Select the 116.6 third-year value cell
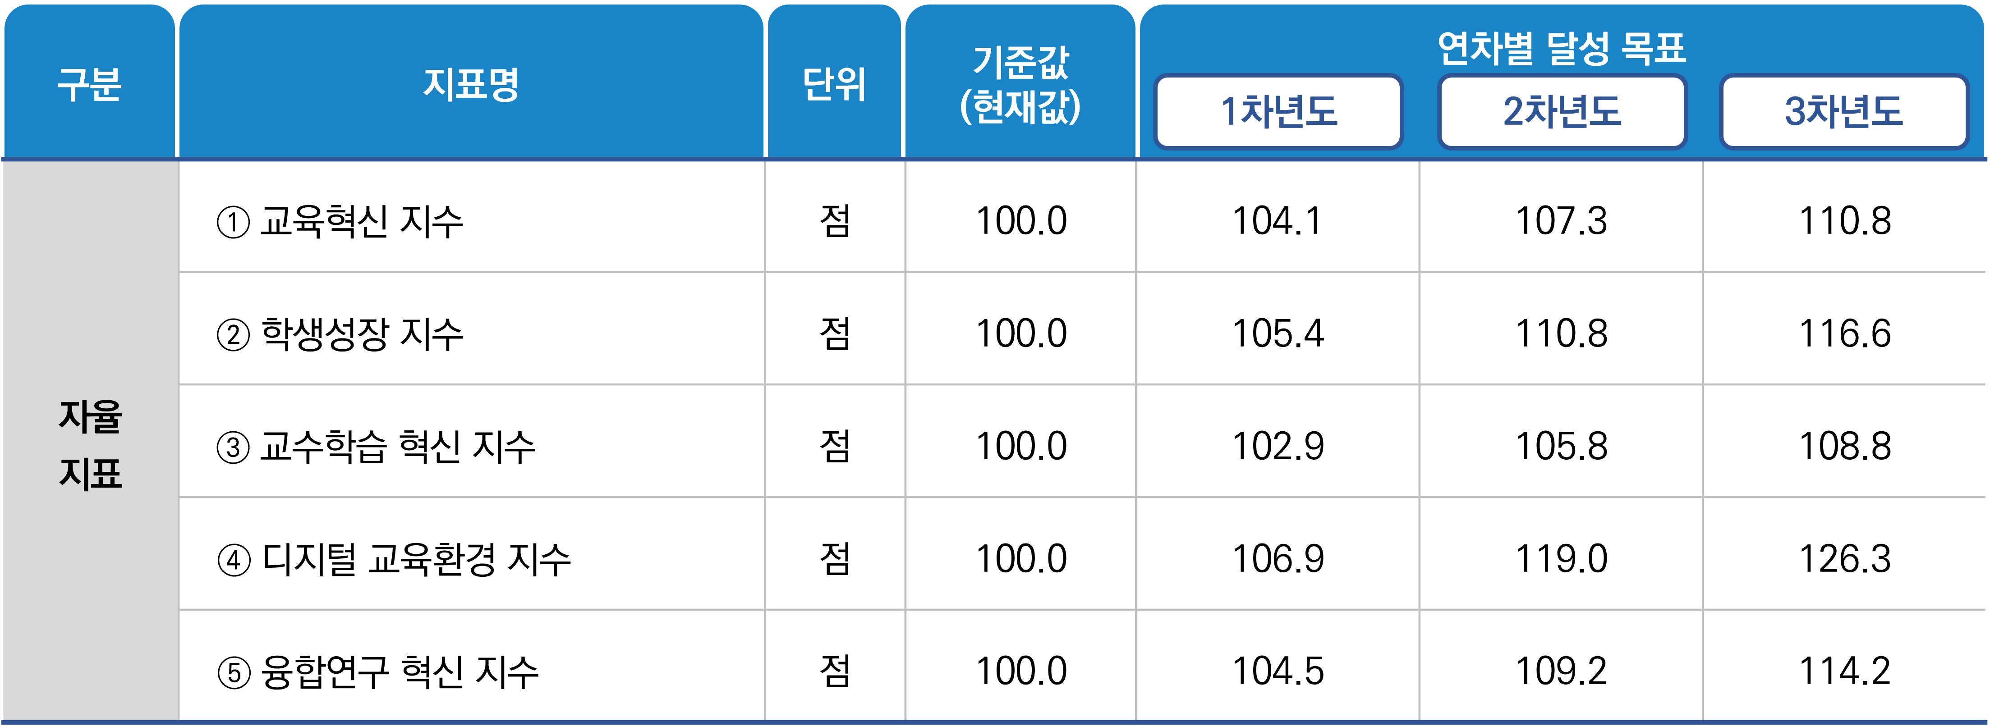Screen dimensions: 1990x726 click(x=1845, y=334)
